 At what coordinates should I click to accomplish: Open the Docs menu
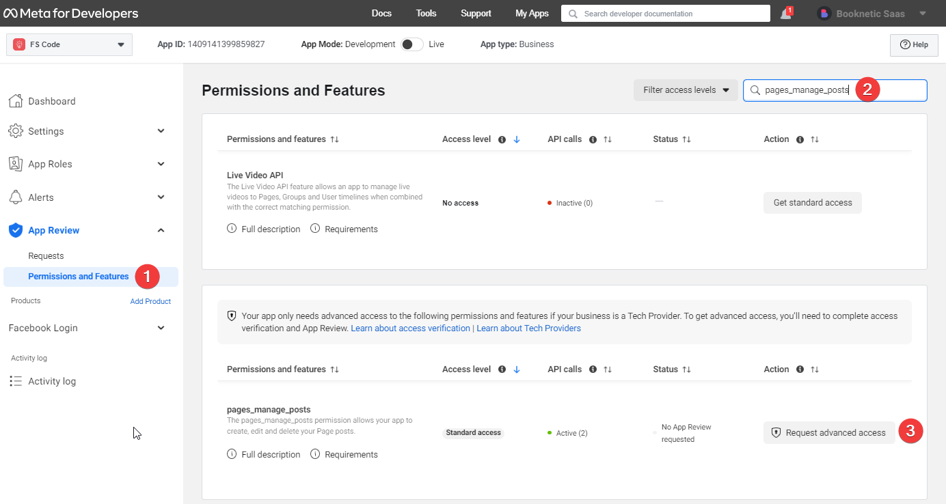tap(381, 14)
